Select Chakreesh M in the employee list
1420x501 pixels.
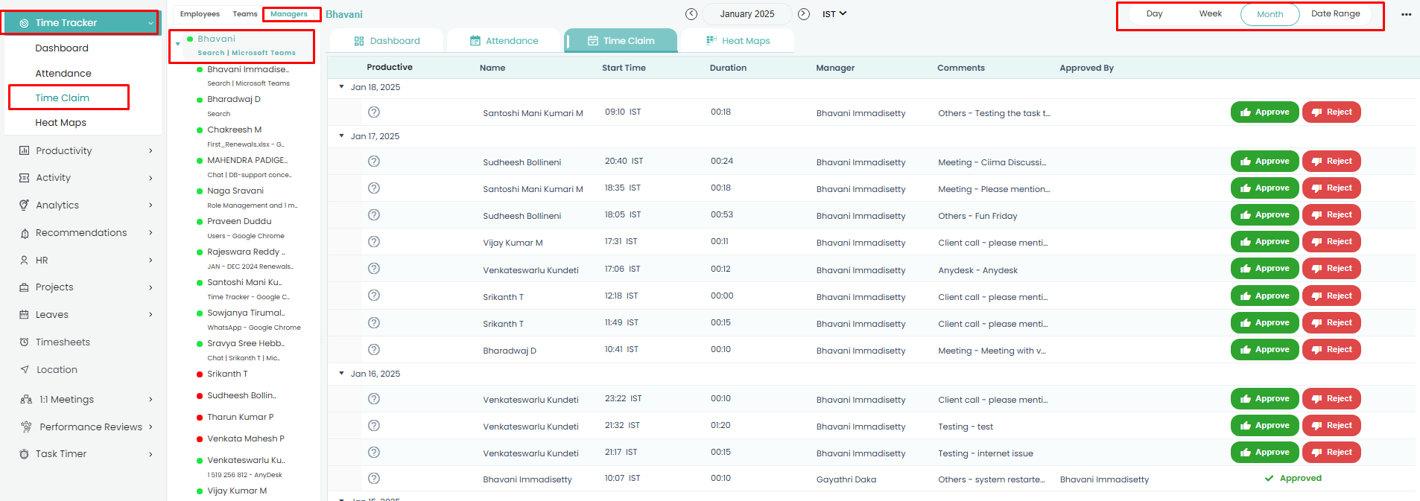tap(234, 130)
